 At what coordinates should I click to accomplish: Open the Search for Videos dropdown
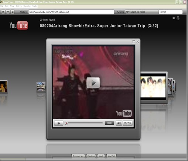142,12
